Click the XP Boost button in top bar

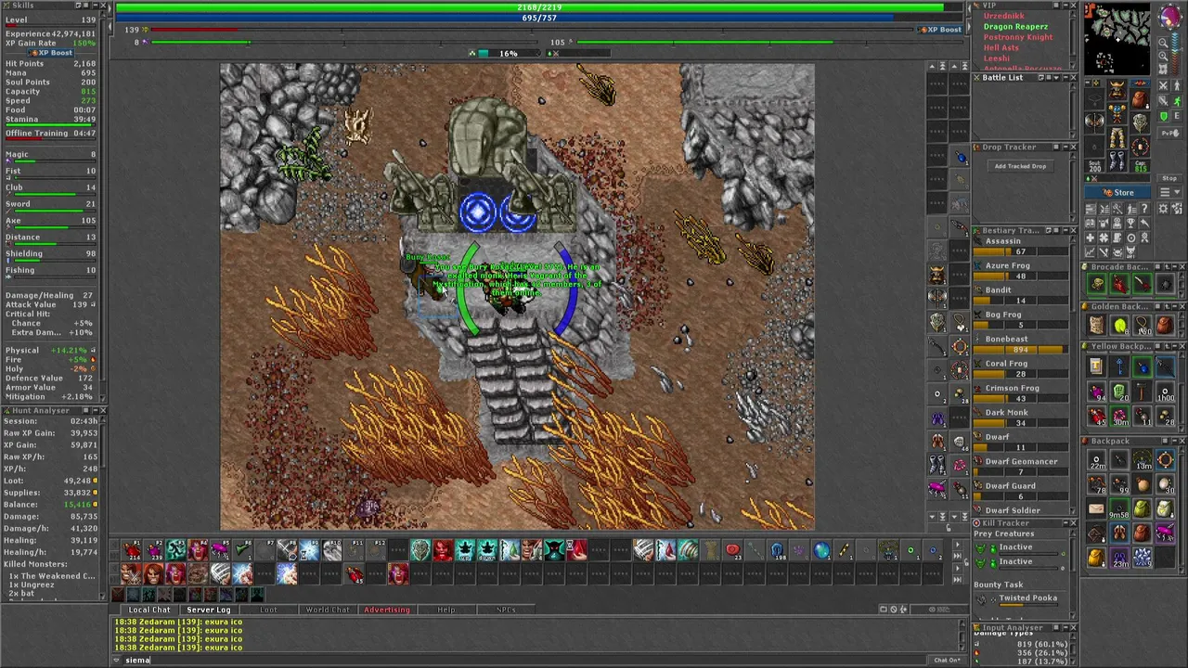click(940, 30)
